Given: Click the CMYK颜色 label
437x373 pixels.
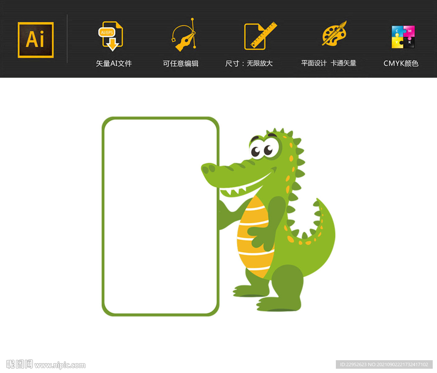Looking at the screenshot, I should point(401,64).
